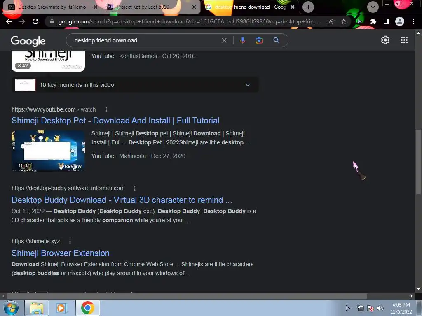The width and height of the screenshot is (422, 316).
Task: Click the vertical scrollbar up arrow
Action: point(418,33)
